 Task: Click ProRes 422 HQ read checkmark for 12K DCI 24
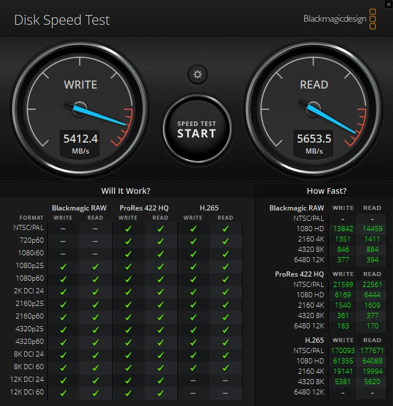(161, 380)
